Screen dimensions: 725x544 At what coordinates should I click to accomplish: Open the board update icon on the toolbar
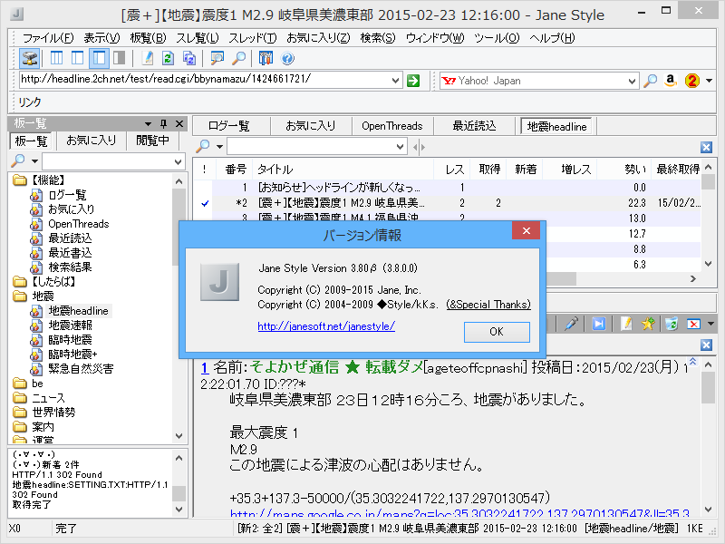(x=30, y=57)
